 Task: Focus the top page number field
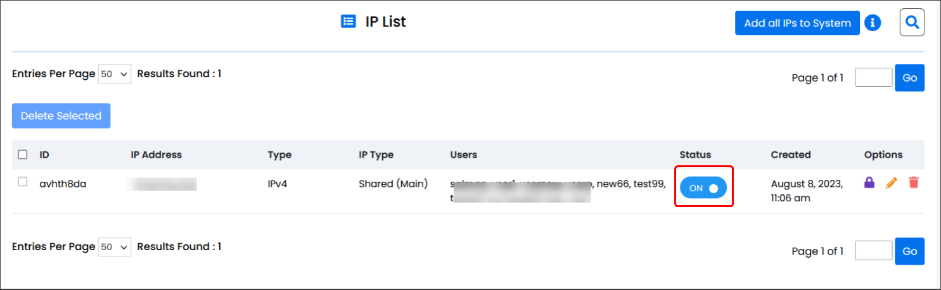pos(873,78)
